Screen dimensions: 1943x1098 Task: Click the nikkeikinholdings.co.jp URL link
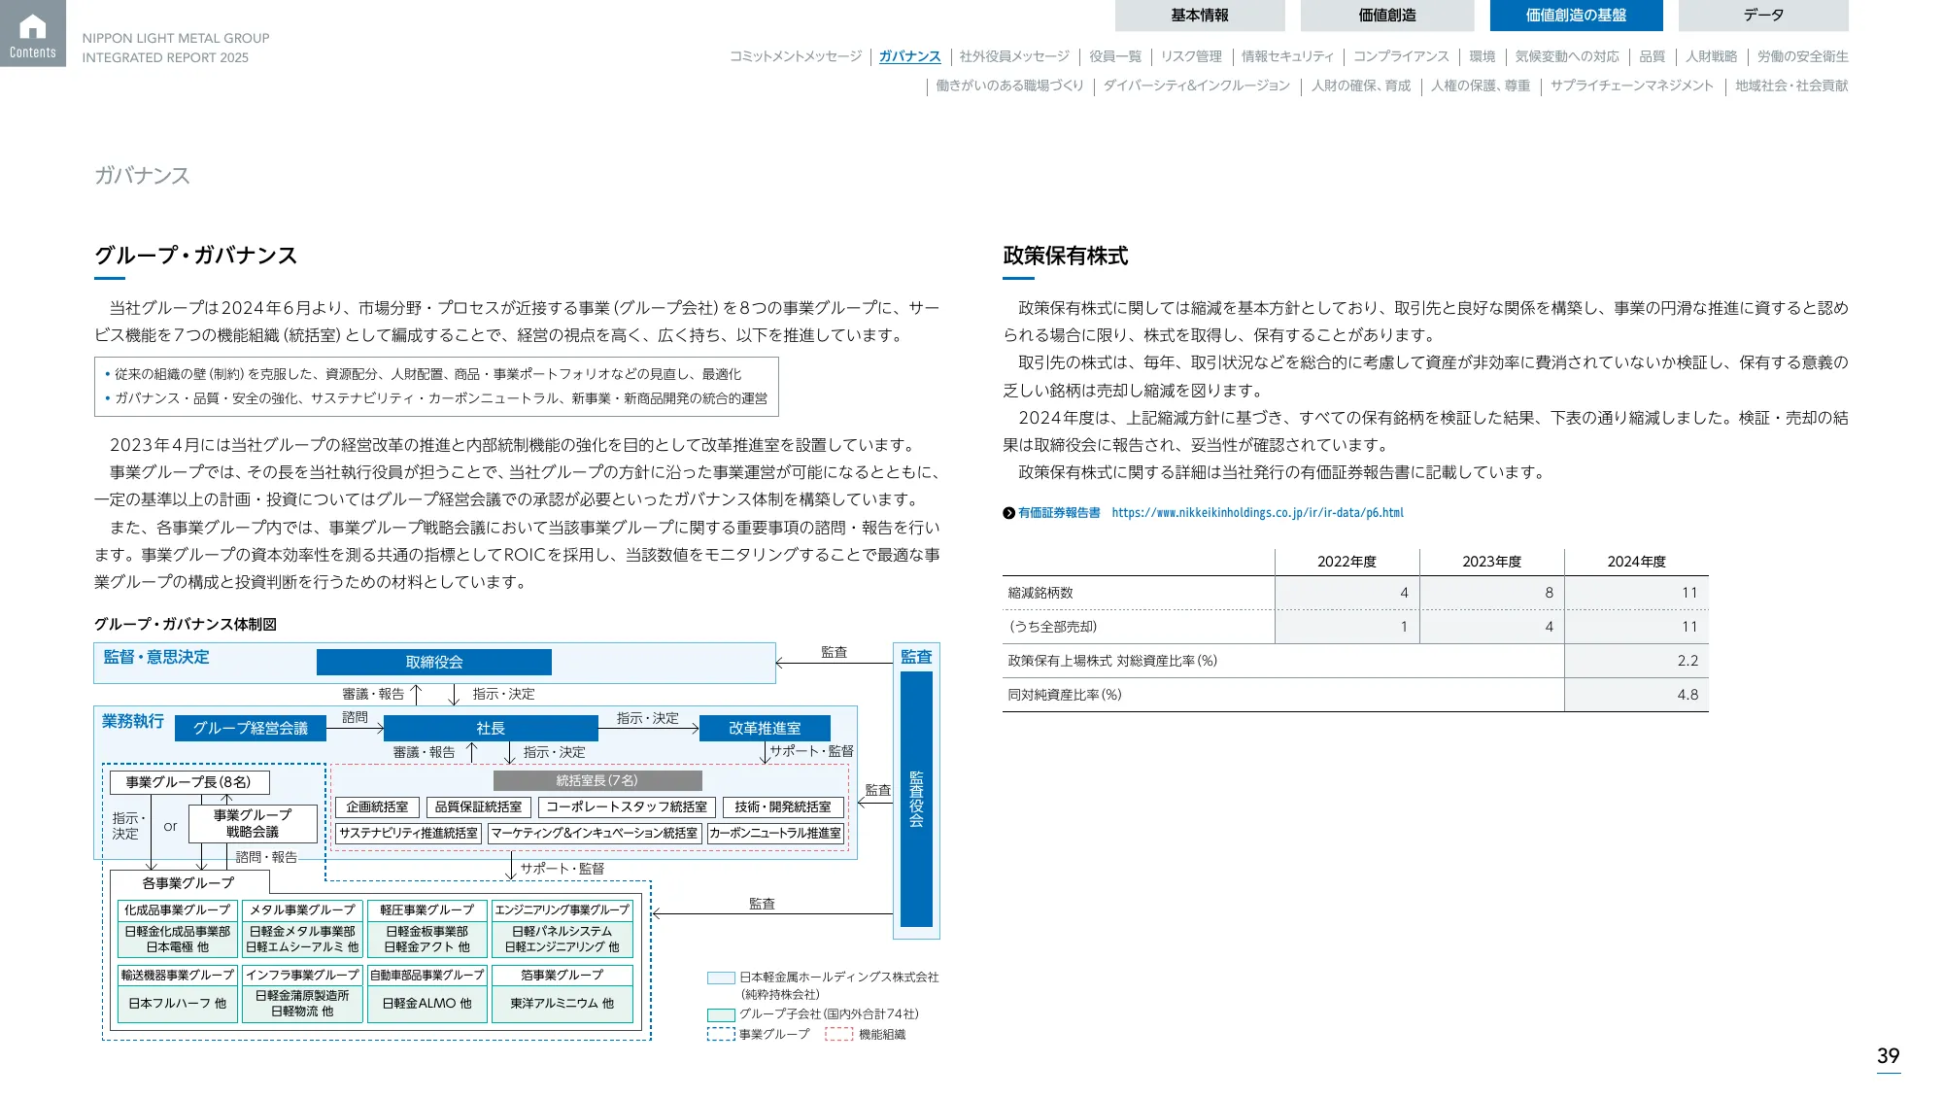click(x=1259, y=513)
